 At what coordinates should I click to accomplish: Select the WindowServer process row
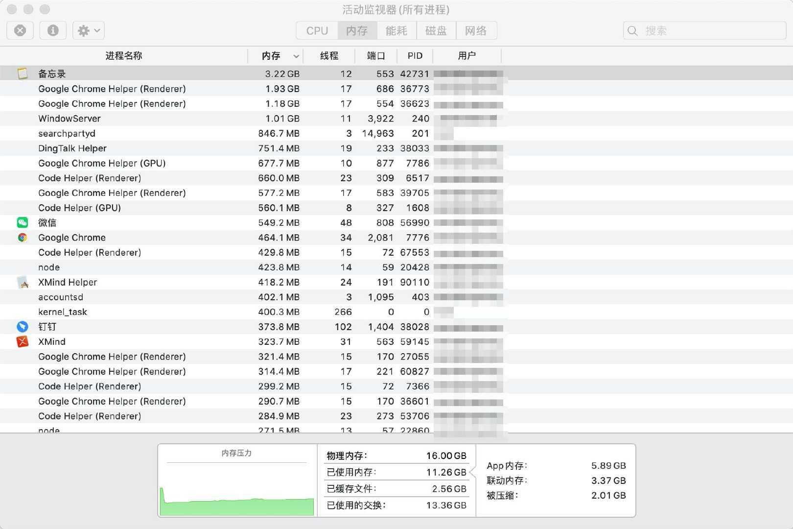point(147,119)
